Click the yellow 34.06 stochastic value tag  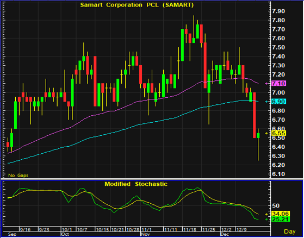tap(281, 214)
